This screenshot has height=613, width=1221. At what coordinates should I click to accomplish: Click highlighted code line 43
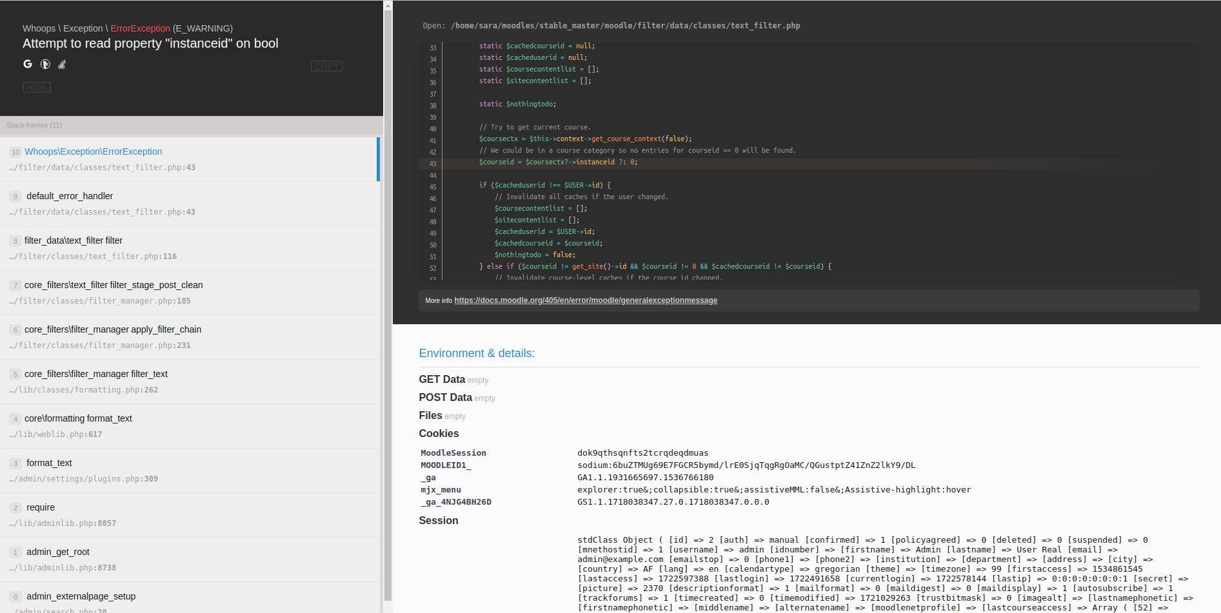point(809,162)
